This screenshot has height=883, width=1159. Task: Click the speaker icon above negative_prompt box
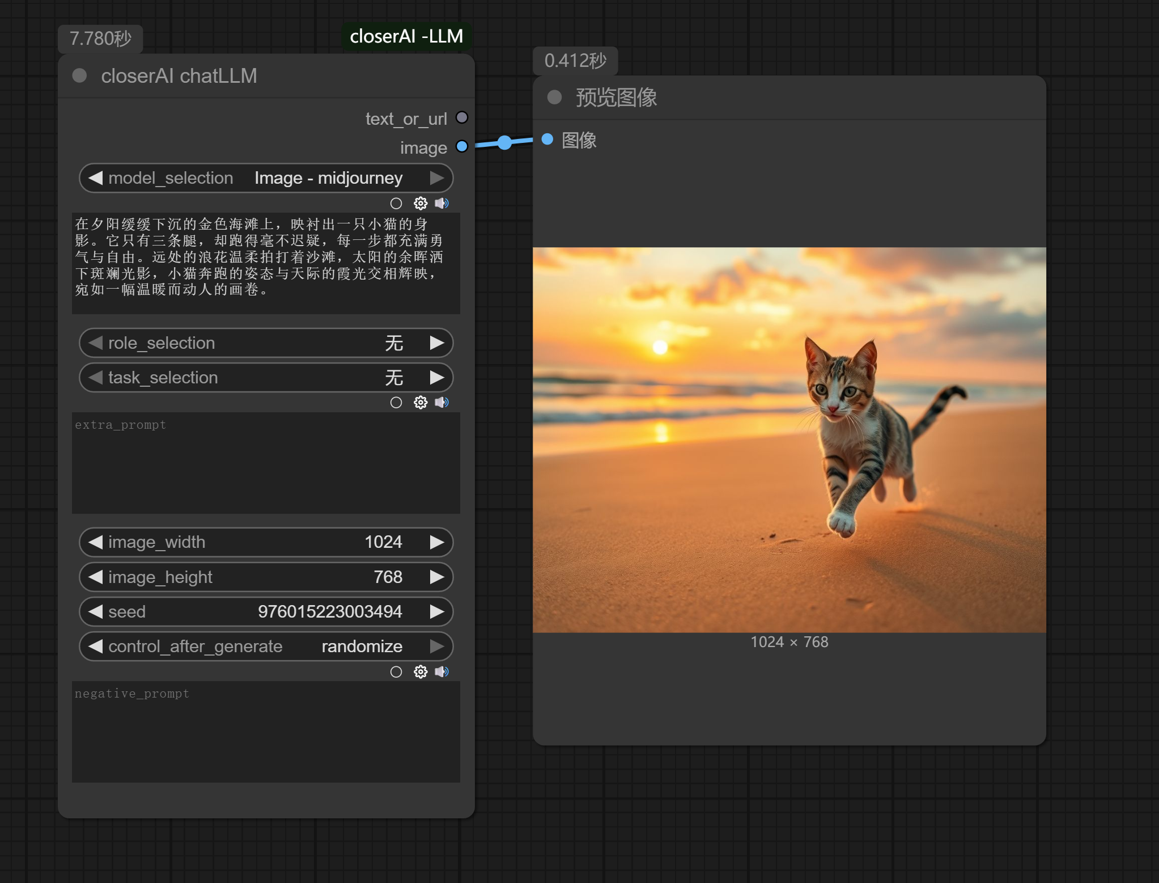pyautogui.click(x=442, y=672)
